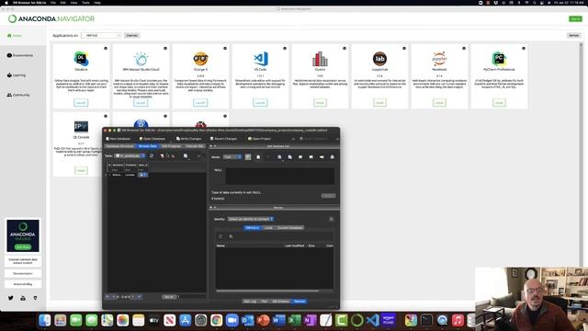Click Write Changes in DB Browser

[188, 139]
